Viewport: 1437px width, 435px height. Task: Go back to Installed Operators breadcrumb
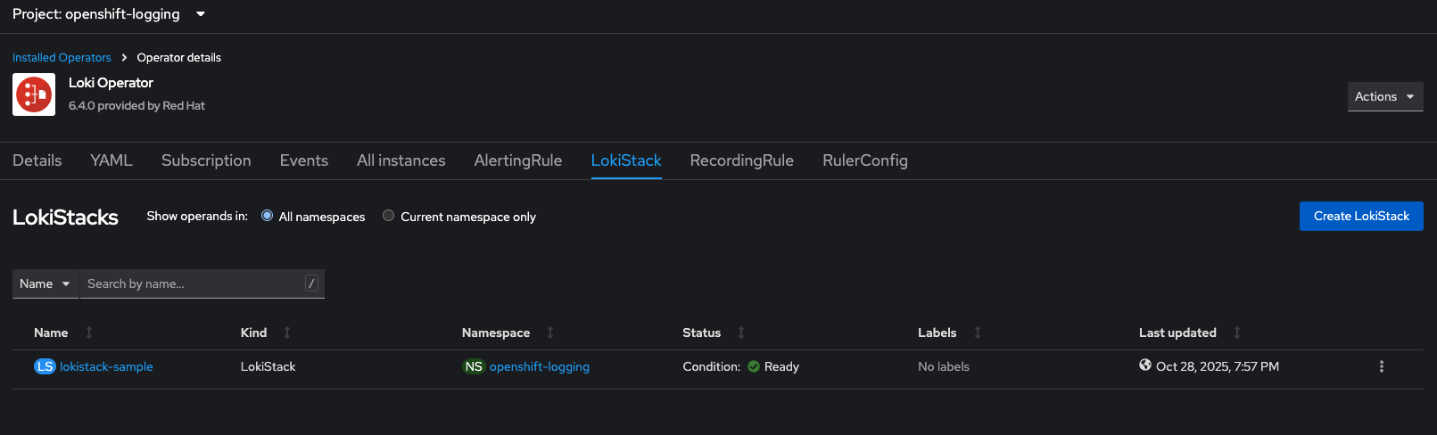tap(62, 57)
